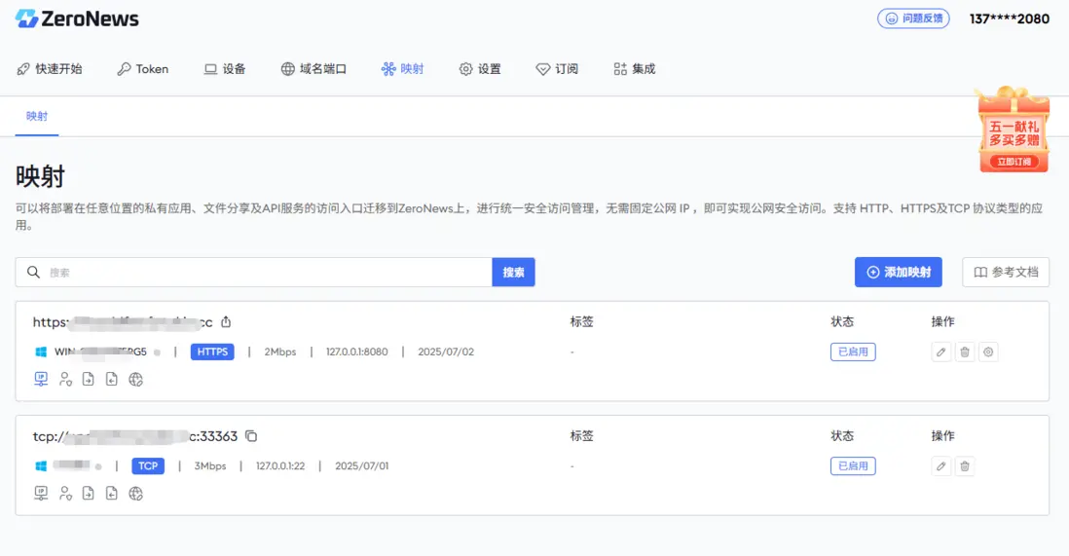Edit the TCP mapping with pencil icon
1069x556 pixels.
click(x=940, y=466)
